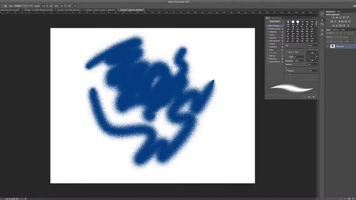Click the Roundness value field
Screen dimensions: 356x200
299,61
